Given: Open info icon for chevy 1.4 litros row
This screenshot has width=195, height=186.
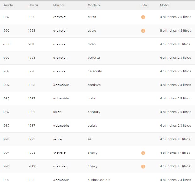Looking at the screenshot, I should coord(143,153).
